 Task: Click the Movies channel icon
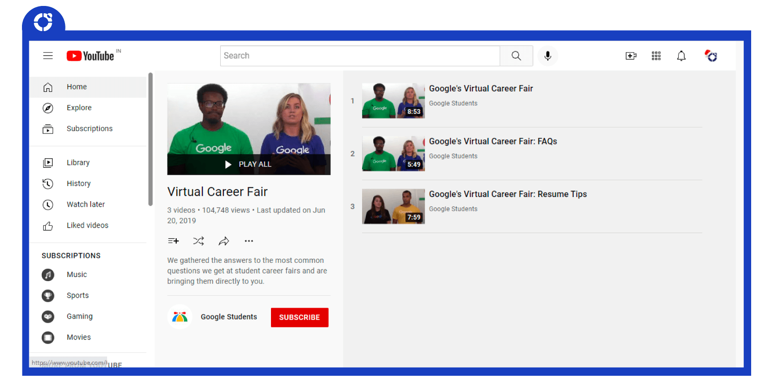pos(48,338)
